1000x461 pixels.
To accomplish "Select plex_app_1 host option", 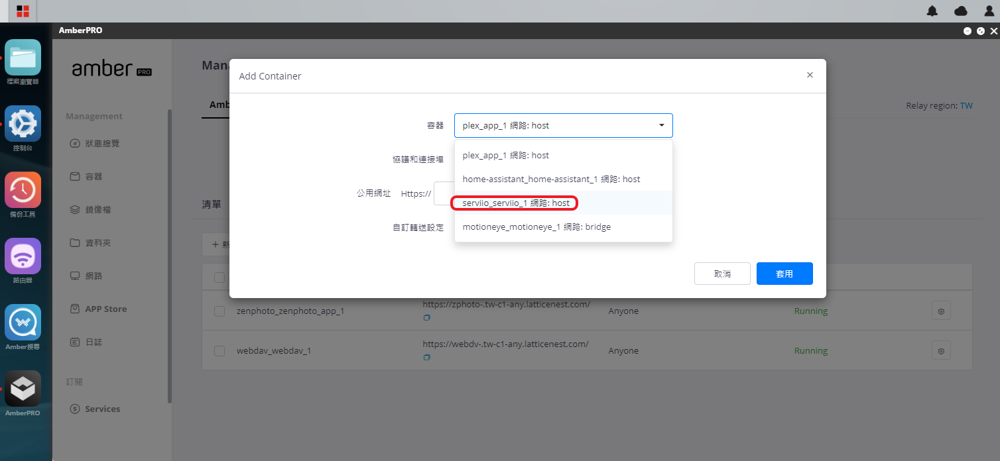I will click(x=564, y=155).
